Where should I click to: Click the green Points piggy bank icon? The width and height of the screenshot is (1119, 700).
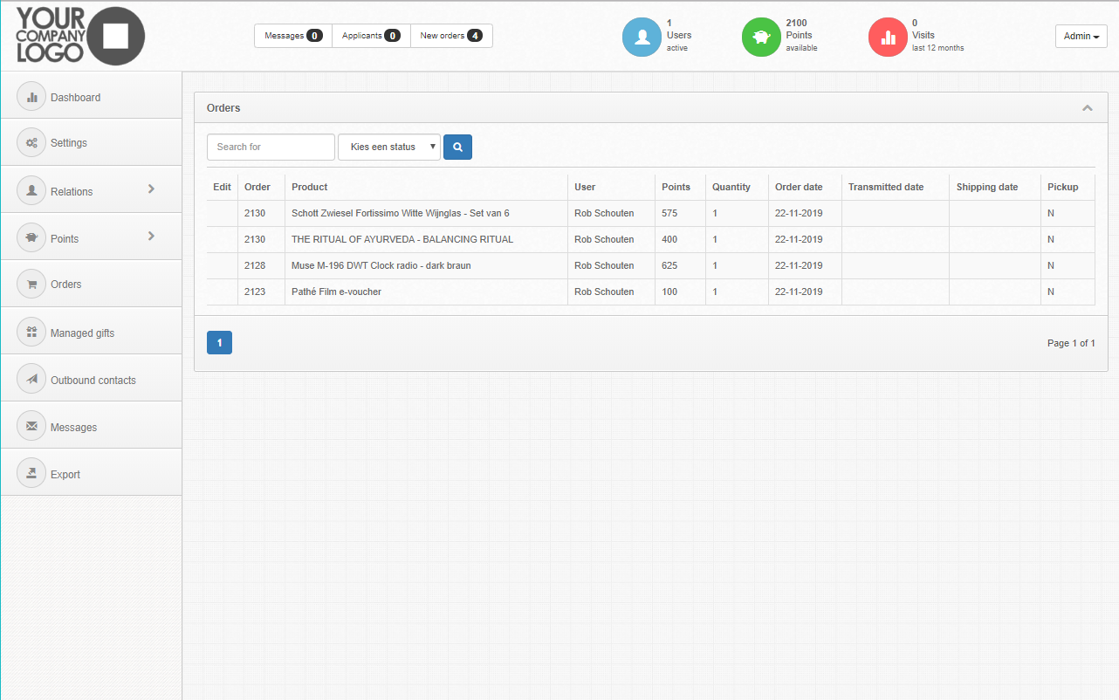761,37
